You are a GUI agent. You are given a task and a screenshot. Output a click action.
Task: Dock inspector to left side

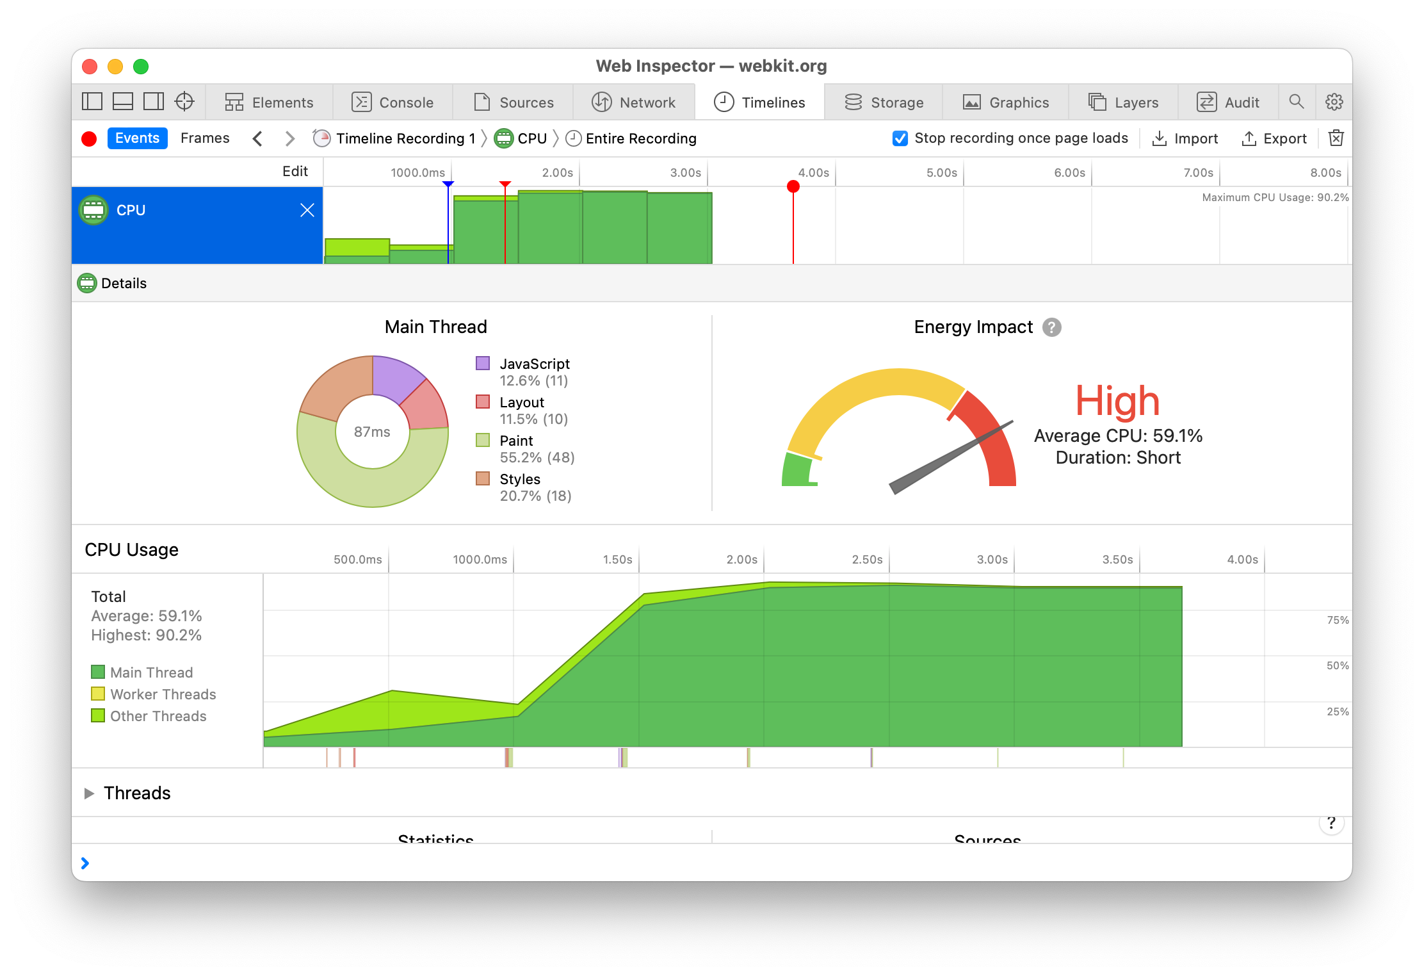[92, 102]
